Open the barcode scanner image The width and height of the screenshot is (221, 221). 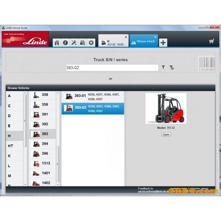point(206,64)
